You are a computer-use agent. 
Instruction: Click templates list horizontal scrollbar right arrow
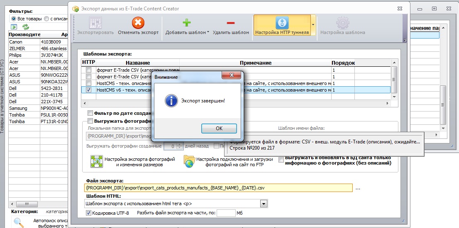(388, 104)
